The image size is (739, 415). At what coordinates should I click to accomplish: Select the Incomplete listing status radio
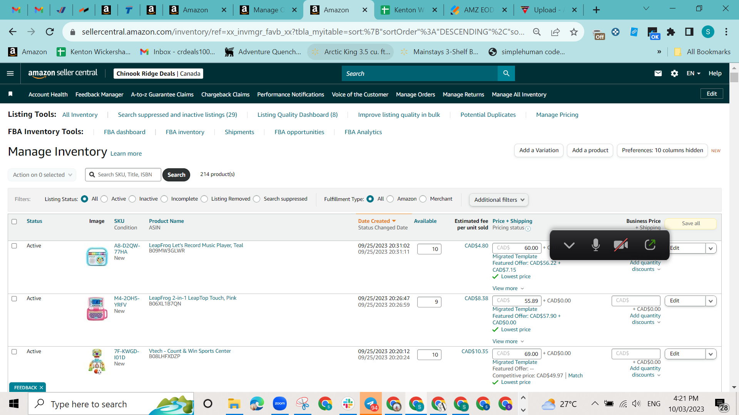point(164,199)
